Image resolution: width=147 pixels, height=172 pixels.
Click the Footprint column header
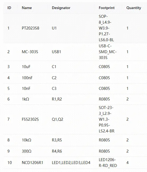click(x=106, y=8)
